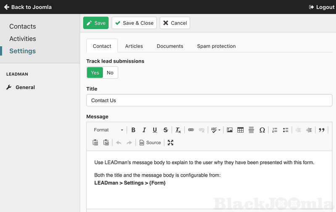The height and width of the screenshot is (212, 336).
Task: Open the Format dropdown in the editor
Action: coord(108,130)
